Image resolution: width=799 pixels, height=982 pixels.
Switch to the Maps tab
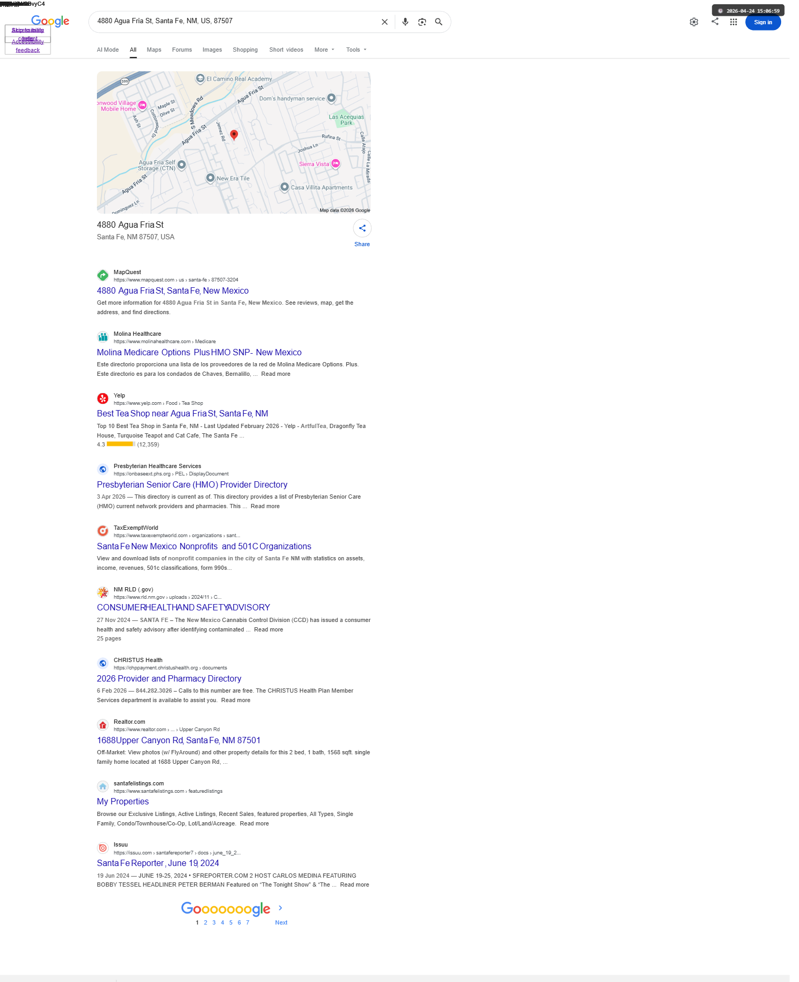154,50
